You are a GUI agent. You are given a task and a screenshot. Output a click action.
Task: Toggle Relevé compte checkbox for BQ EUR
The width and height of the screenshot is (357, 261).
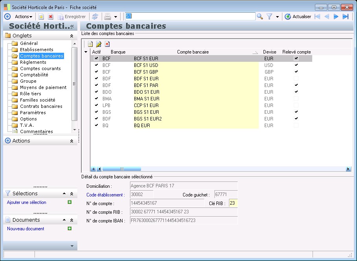coord(296,125)
